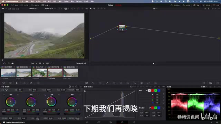Select the hand pan tool in node editor

pyautogui.click(x=94, y=9)
